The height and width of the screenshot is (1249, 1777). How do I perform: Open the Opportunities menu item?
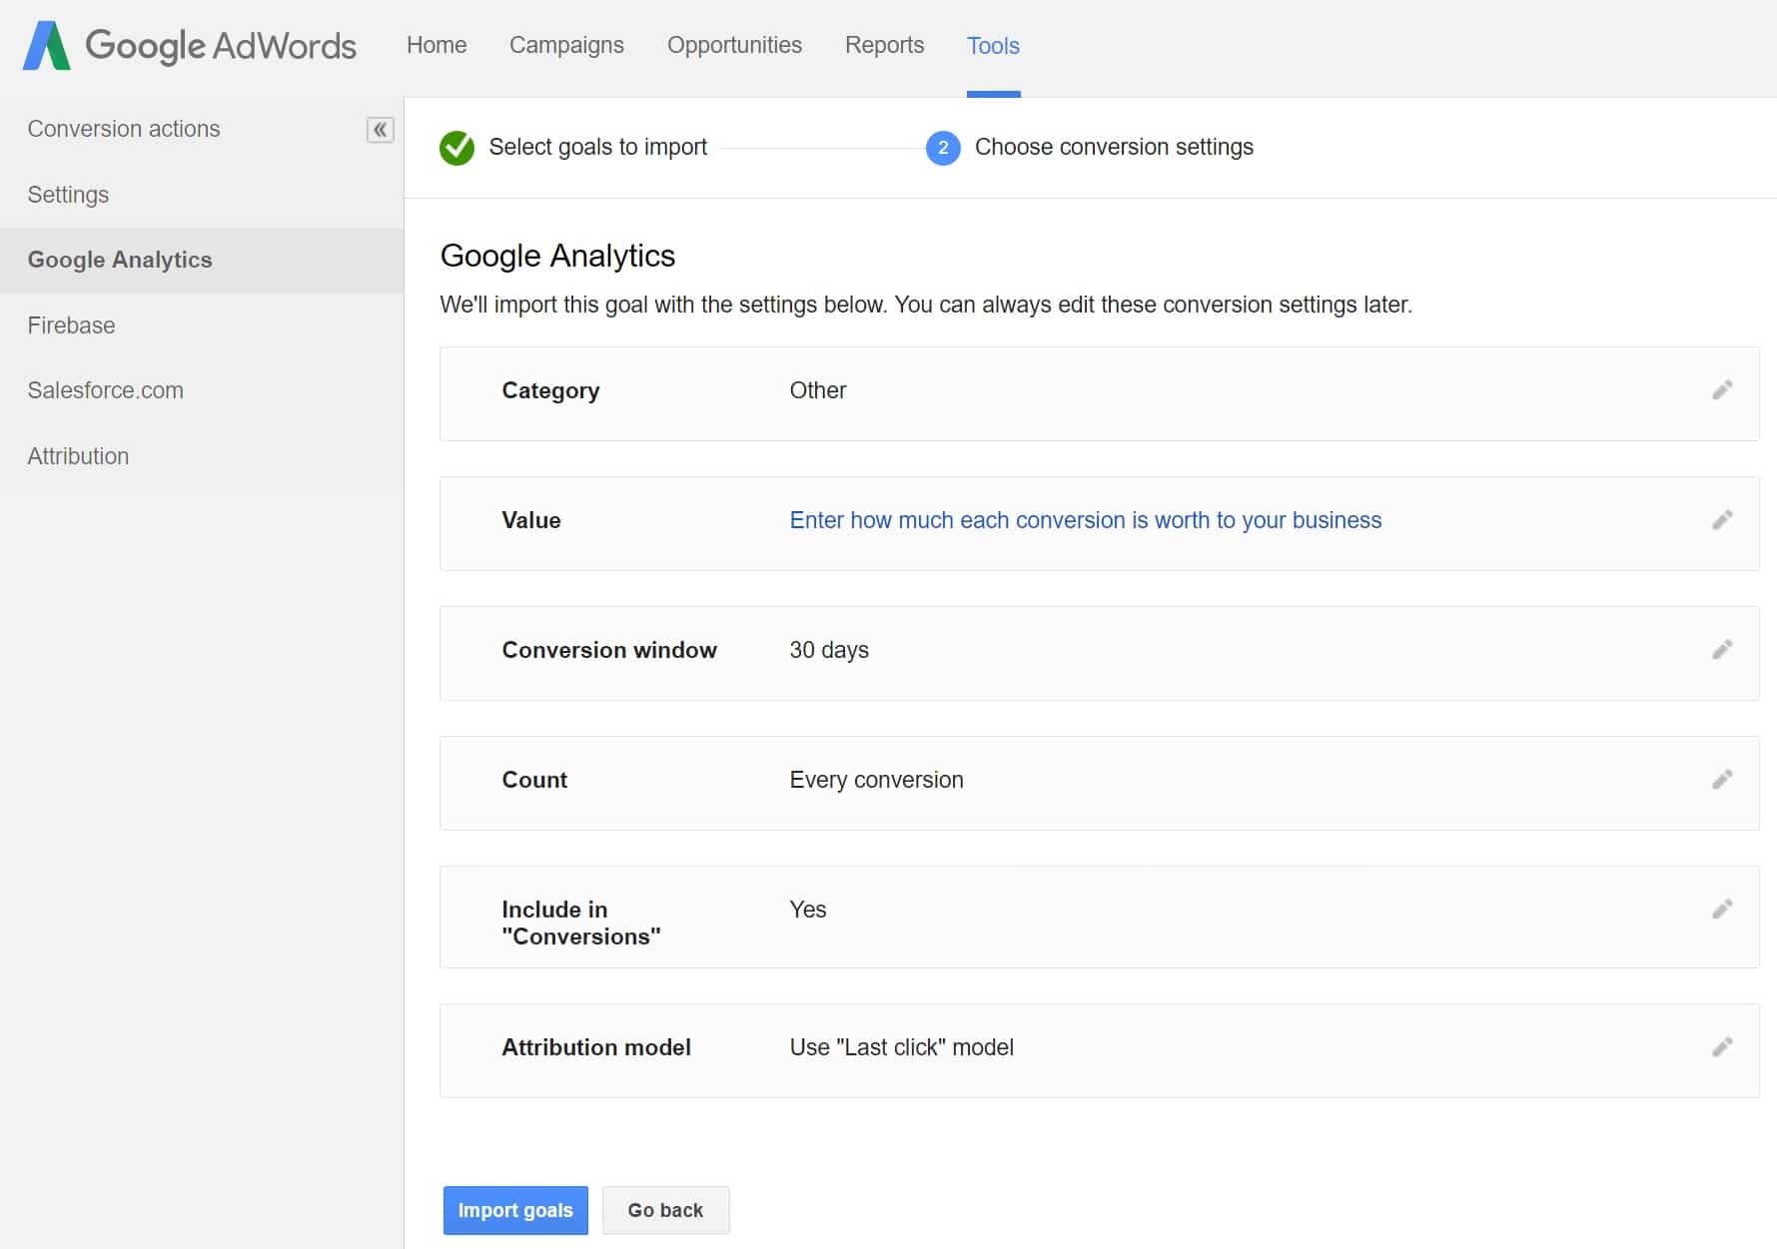point(734,45)
